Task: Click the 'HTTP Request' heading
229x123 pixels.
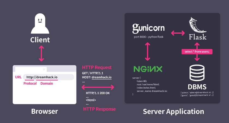Action: pyautogui.click(x=97, y=67)
